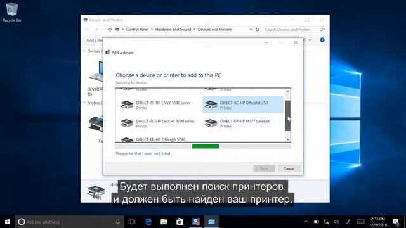Image resolution: width=406 pixels, height=228 pixels.
Task: Click the Control Panel taskbar icon
Action: (x=211, y=222)
